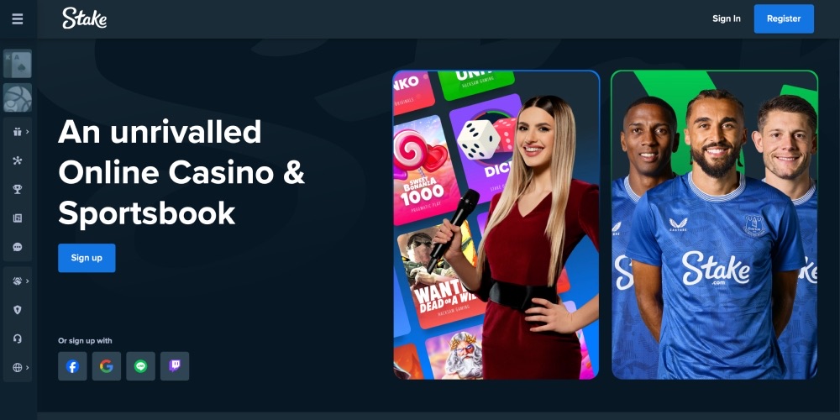Image resolution: width=840 pixels, height=420 pixels.
Task: Open the chat bubble icon in sidebar
Action: (18, 247)
